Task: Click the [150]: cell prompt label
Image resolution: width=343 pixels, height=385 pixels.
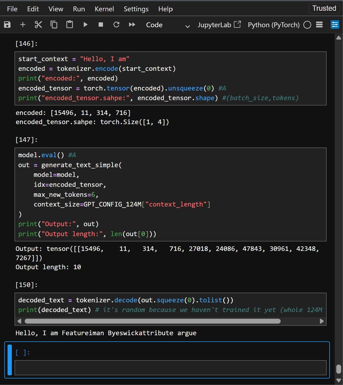Action: click(27, 285)
